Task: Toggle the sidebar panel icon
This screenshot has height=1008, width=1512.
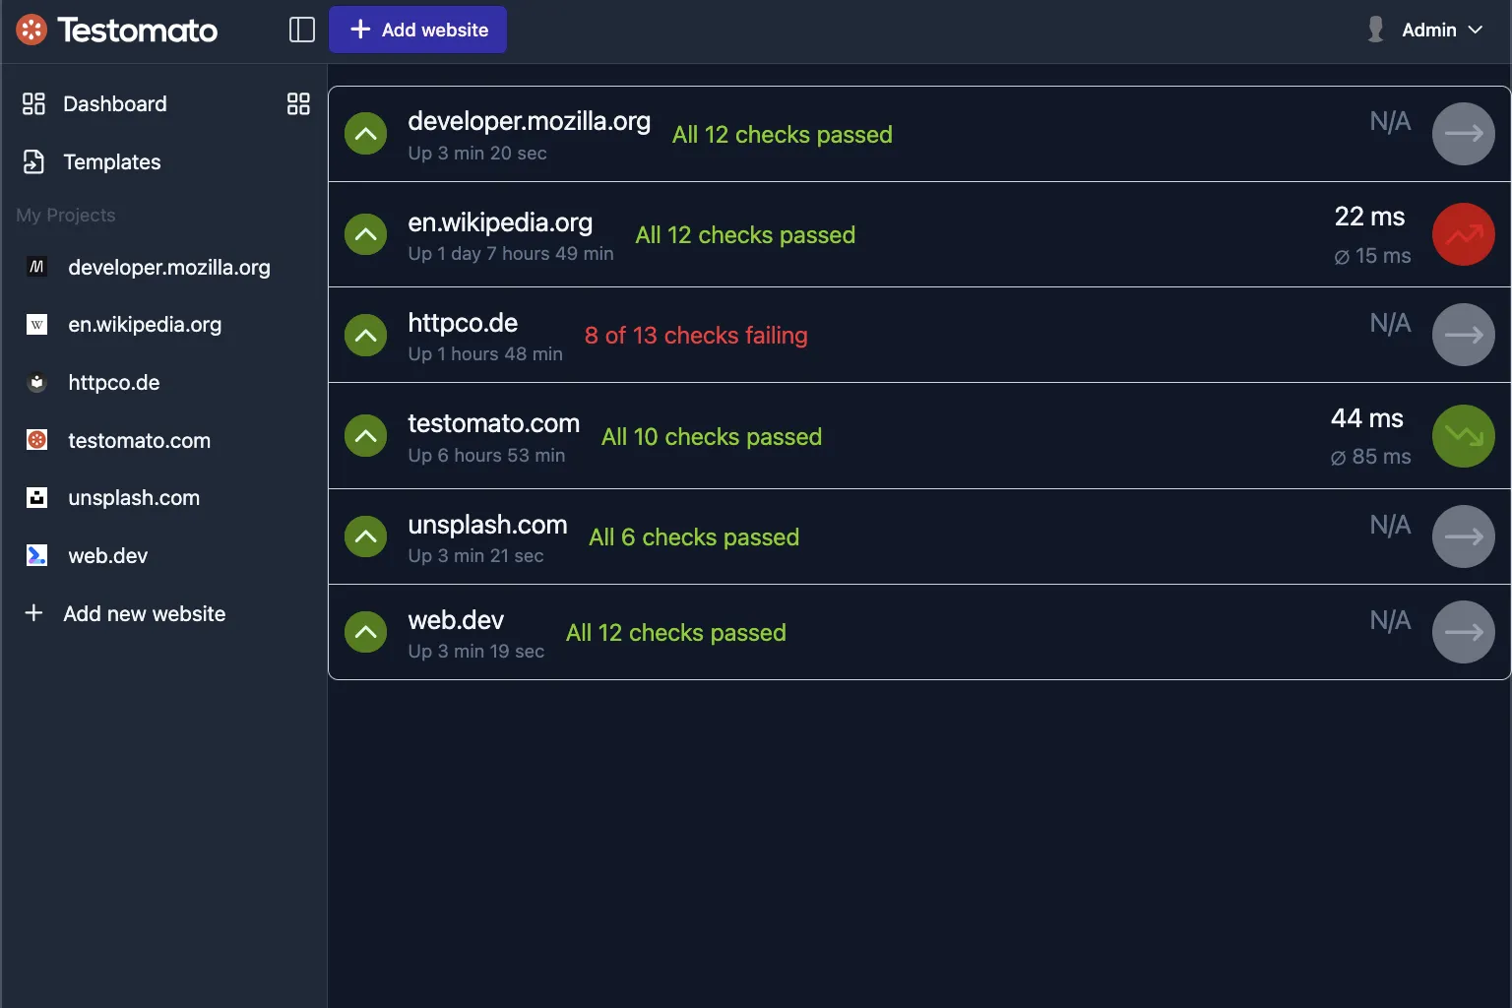Action: (301, 30)
